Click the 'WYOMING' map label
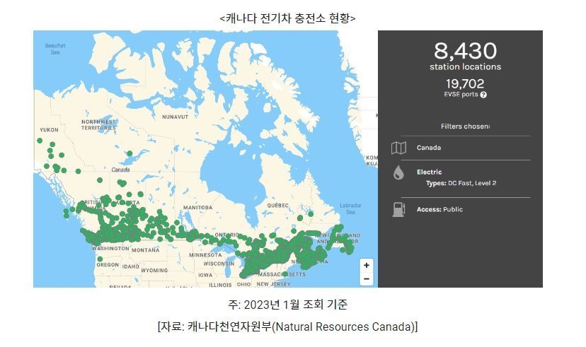This screenshot has height=347, width=586. click(154, 270)
